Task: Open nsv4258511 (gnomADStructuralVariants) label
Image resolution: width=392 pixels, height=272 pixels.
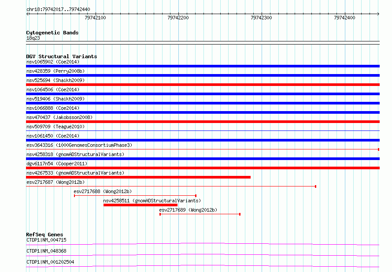Action: [152, 201]
